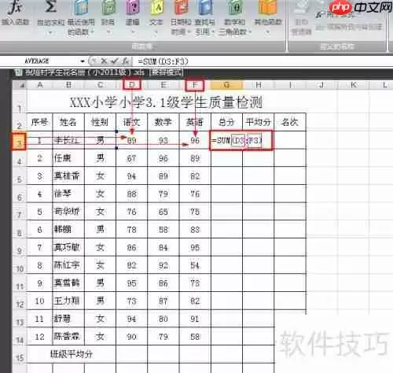Click the 姓名 header cell
Screen dimensions: 393x373
(68, 122)
